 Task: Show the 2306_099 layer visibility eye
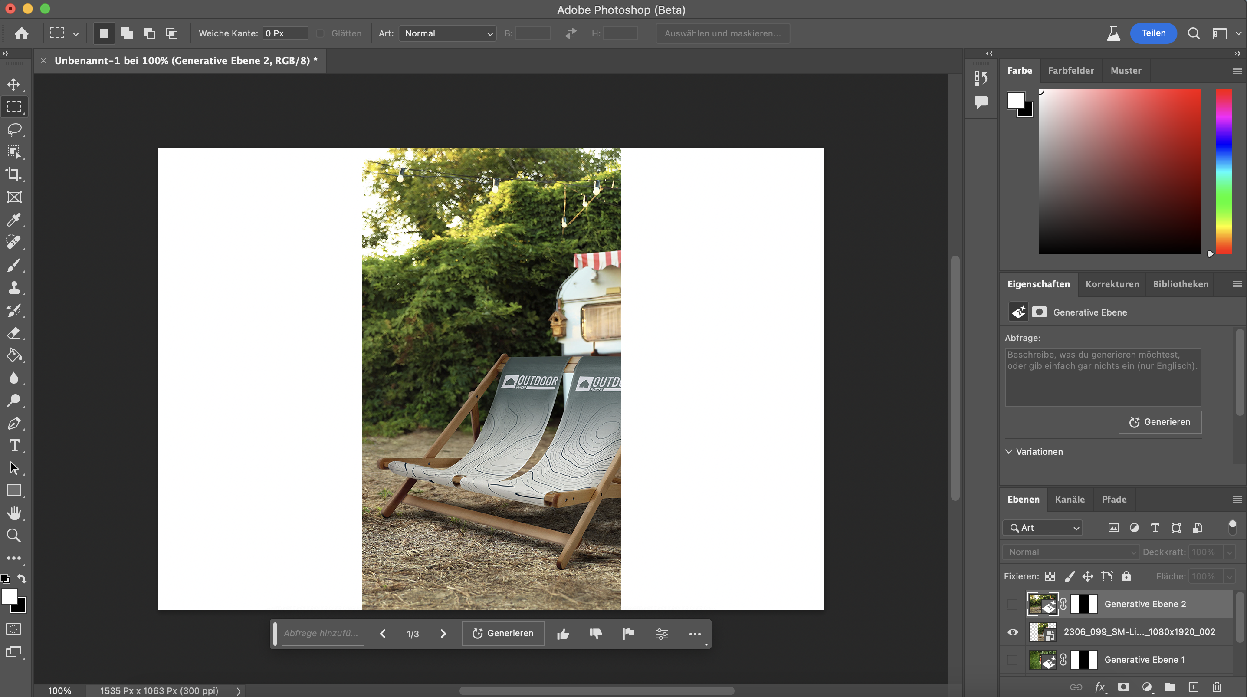click(1013, 631)
